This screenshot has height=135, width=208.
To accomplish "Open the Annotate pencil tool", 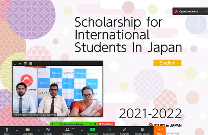I will pos(124,131).
